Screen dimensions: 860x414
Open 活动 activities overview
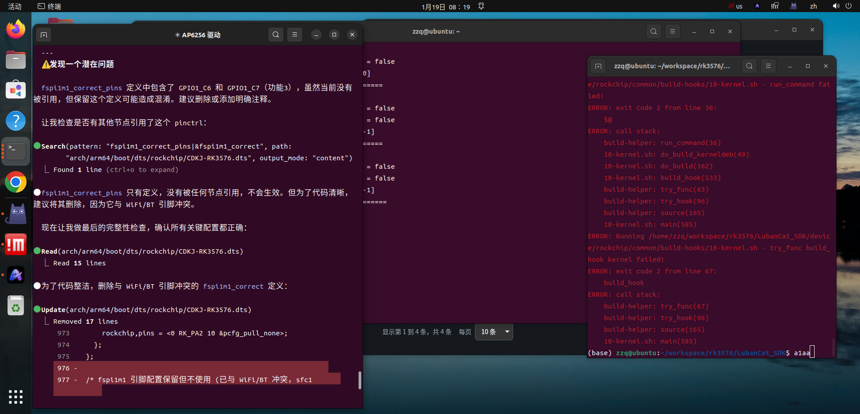[x=15, y=6]
